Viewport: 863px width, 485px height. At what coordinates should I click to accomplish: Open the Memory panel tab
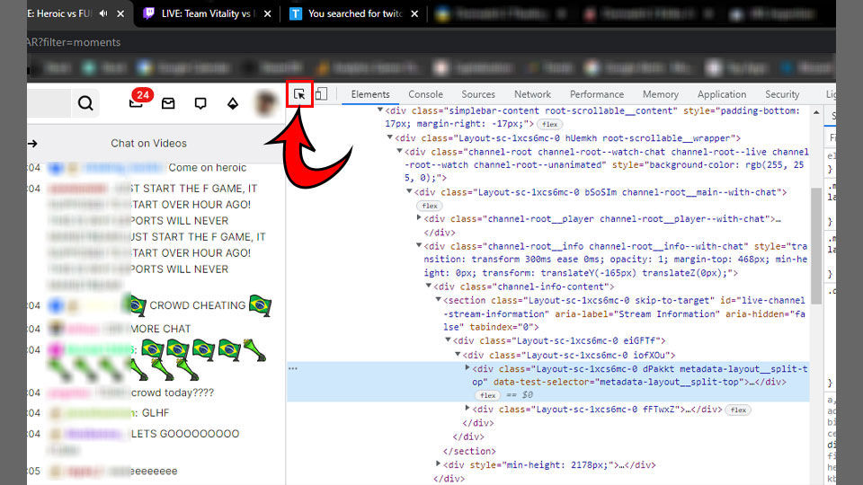click(661, 94)
